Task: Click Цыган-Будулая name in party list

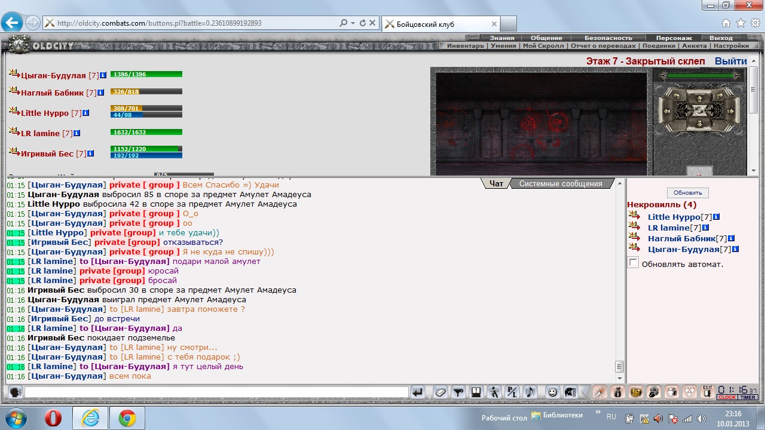Action: coord(53,75)
